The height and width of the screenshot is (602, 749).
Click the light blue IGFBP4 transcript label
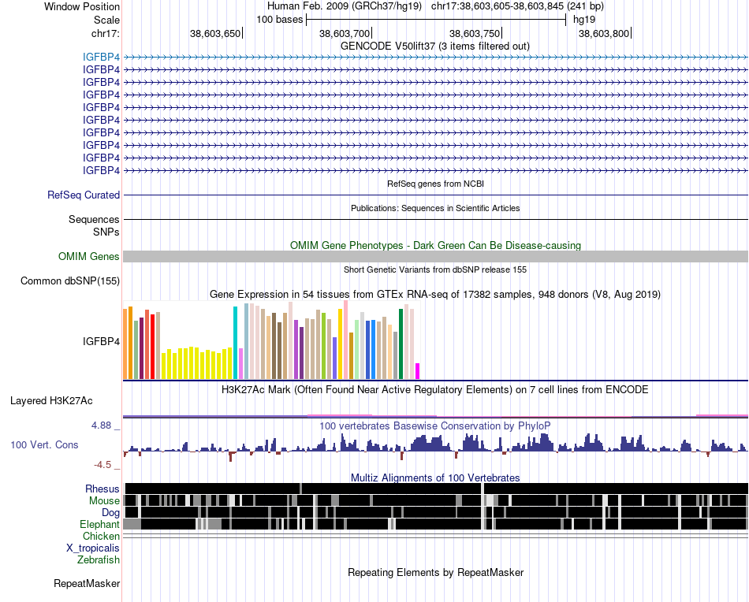[x=101, y=58]
